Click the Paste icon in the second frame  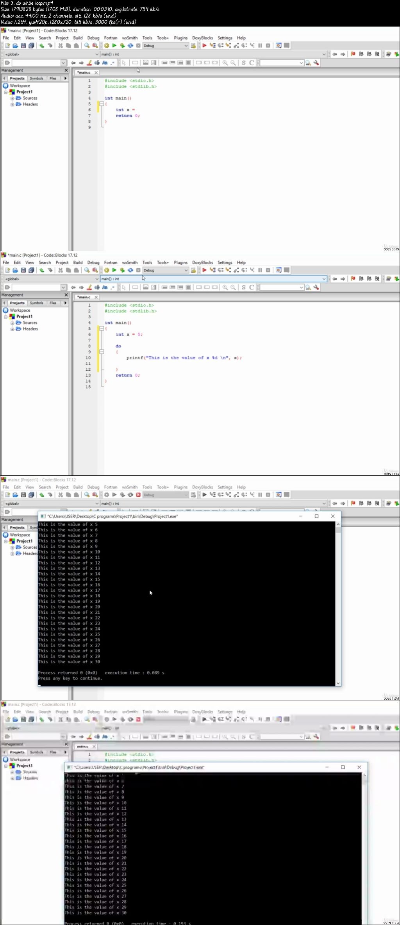77,270
